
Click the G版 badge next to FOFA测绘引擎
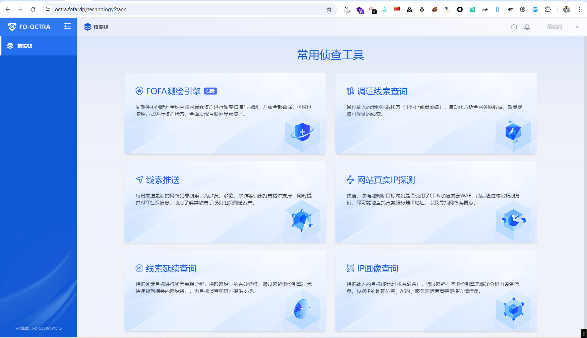point(210,91)
